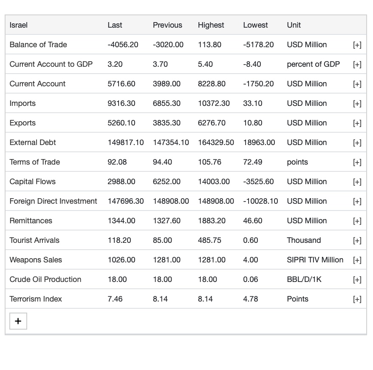Open the Weapons Sales indicator link
This screenshot has height=370, width=373.
coord(36,260)
